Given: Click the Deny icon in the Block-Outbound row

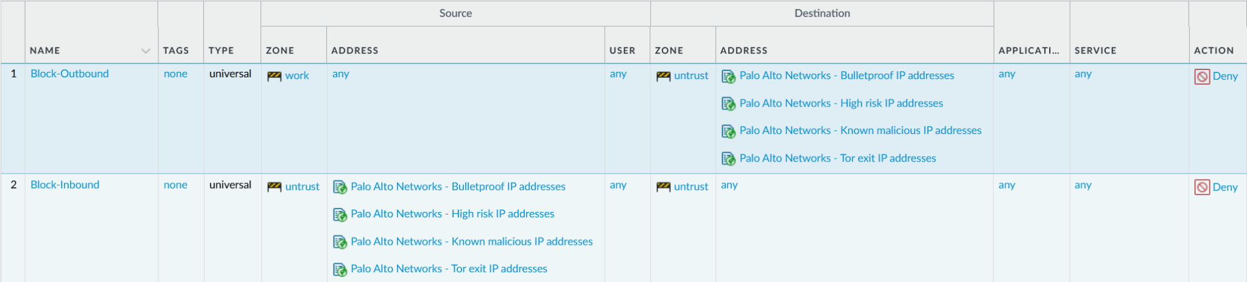Looking at the screenshot, I should 1202,77.
